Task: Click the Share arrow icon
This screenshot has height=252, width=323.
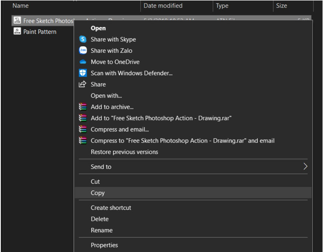Action: (82, 84)
